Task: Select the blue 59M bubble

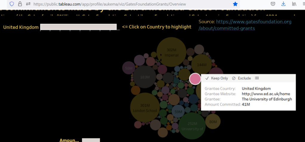Action: click(x=178, y=112)
